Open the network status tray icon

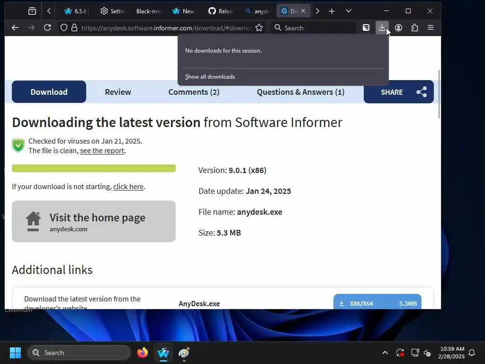(x=415, y=353)
